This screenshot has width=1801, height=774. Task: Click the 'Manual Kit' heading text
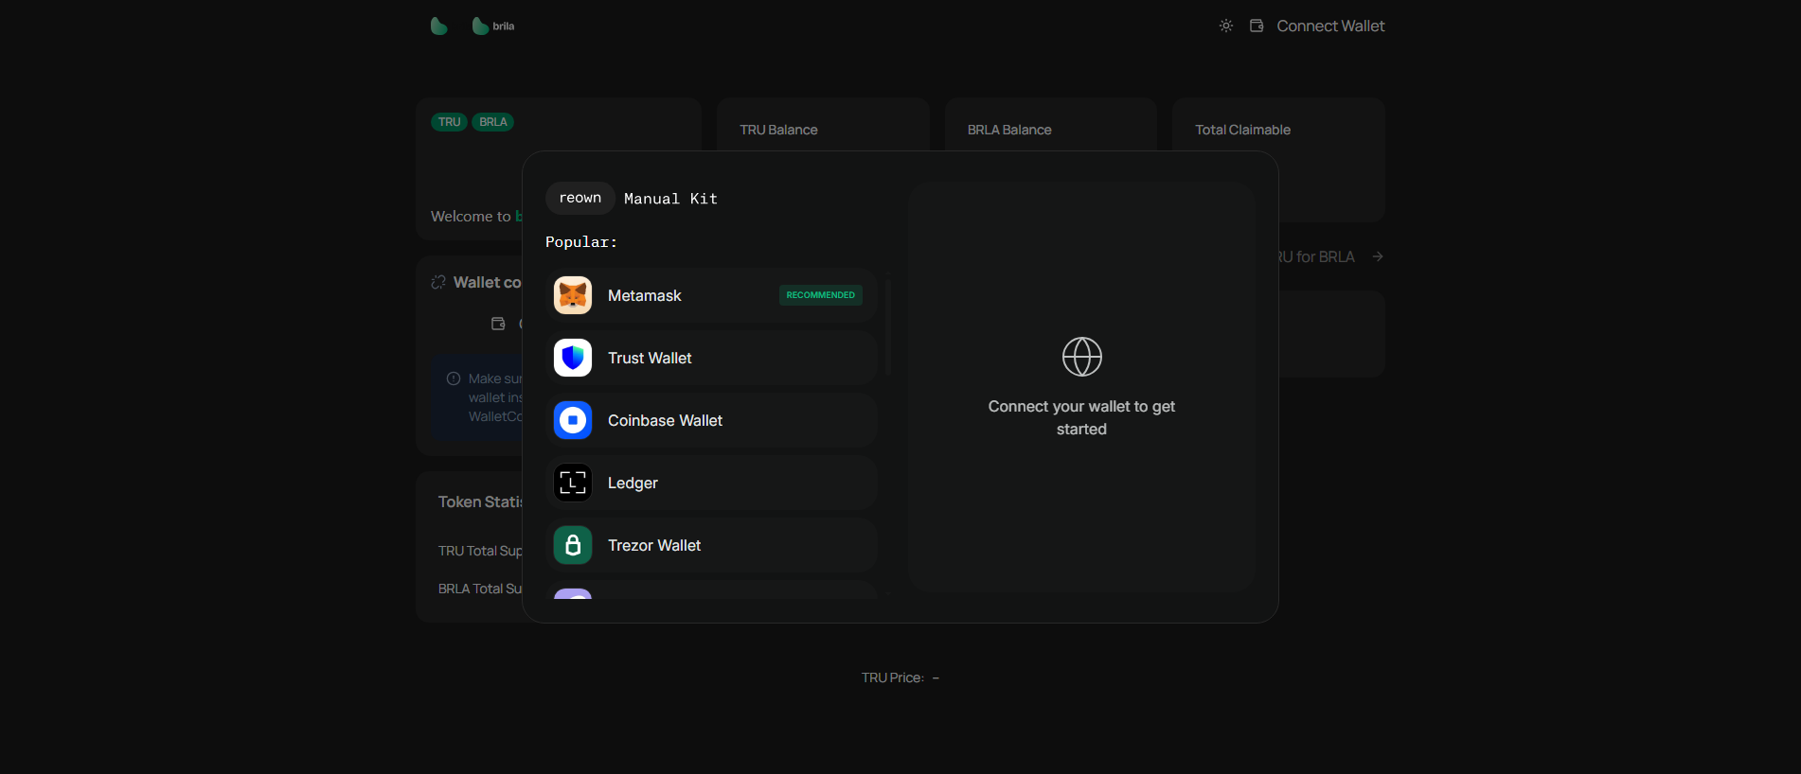[x=670, y=199]
